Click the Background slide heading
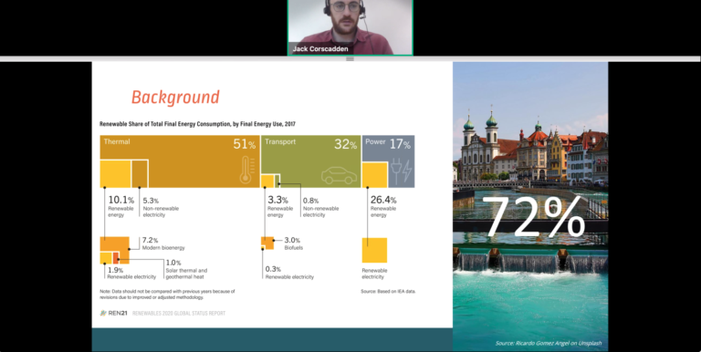This screenshot has width=701, height=352. tap(175, 98)
